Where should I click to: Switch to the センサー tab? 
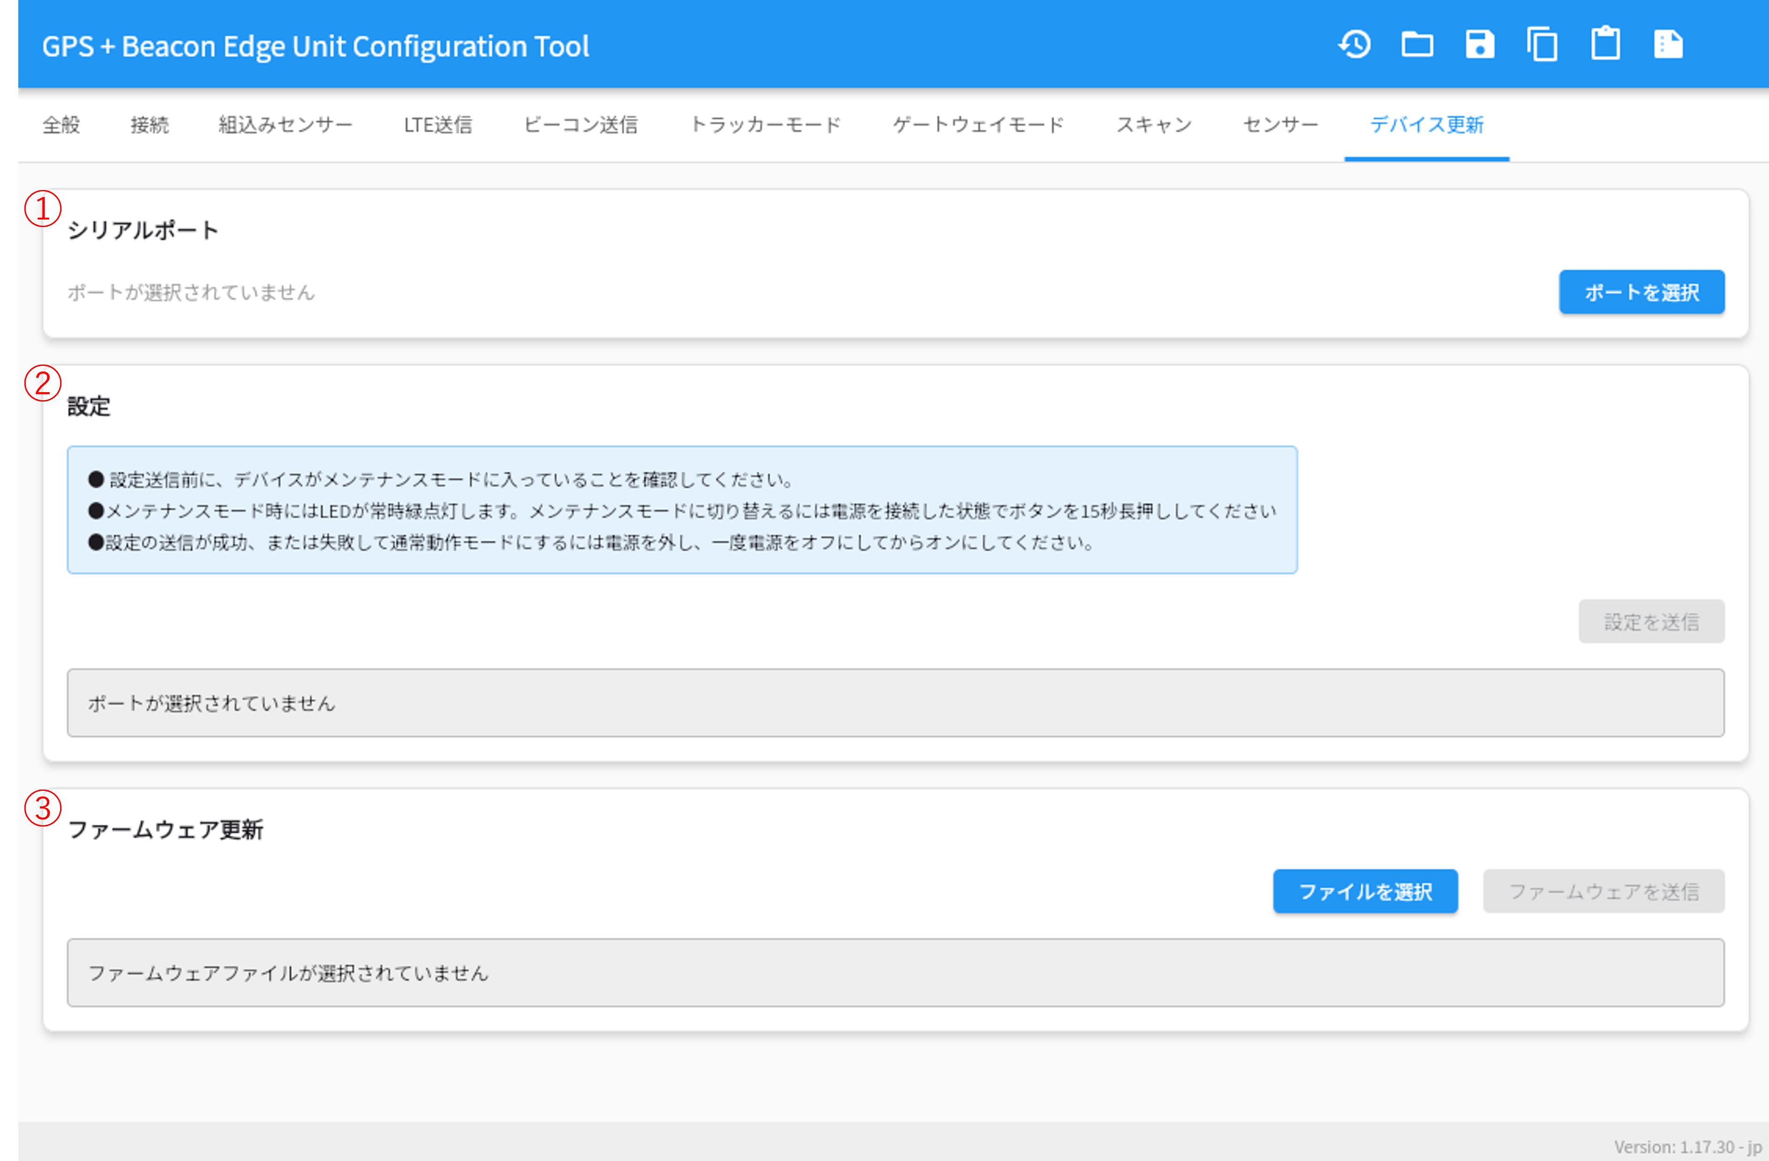[x=1281, y=125]
